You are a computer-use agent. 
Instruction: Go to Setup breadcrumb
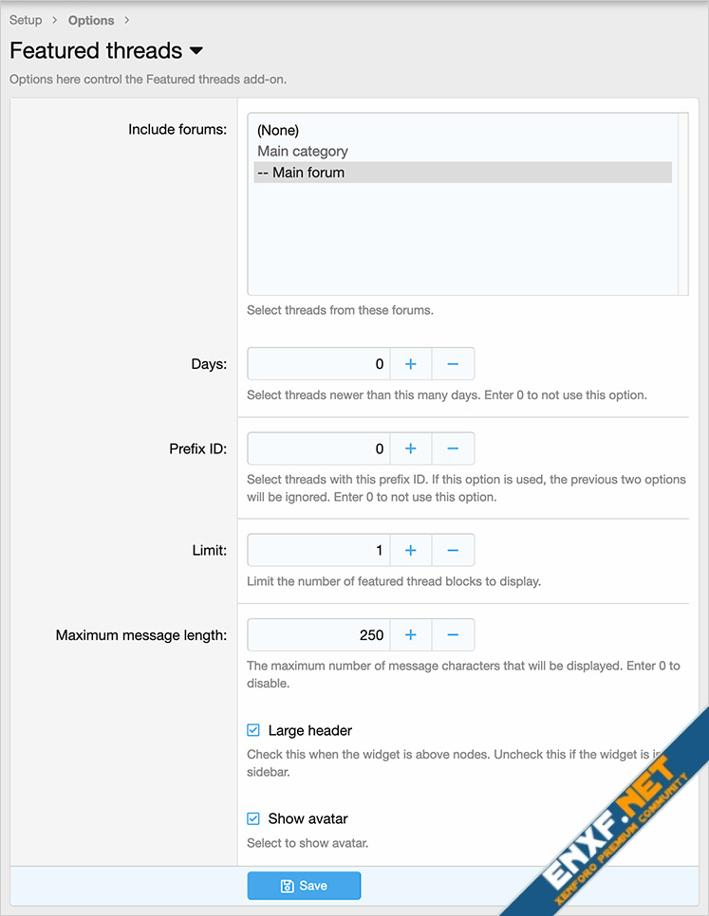(26, 20)
